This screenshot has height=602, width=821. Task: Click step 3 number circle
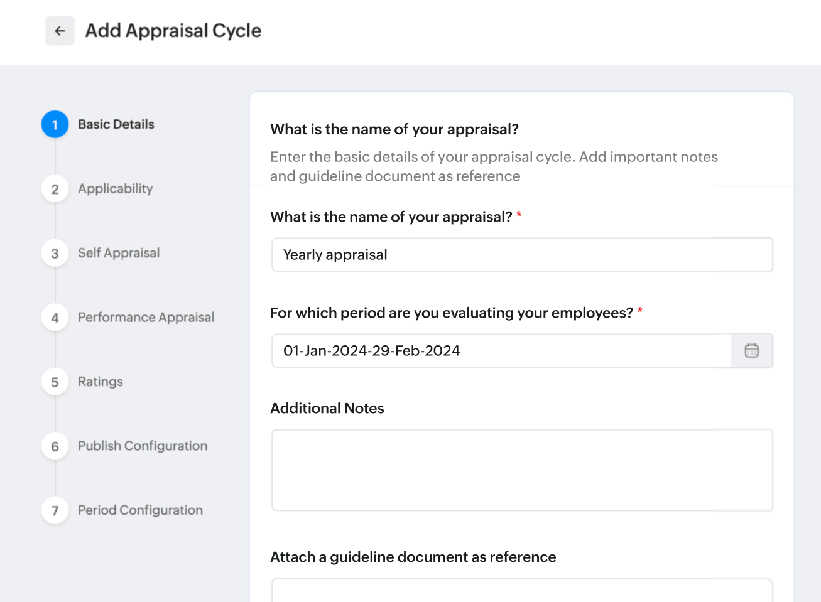(x=55, y=254)
